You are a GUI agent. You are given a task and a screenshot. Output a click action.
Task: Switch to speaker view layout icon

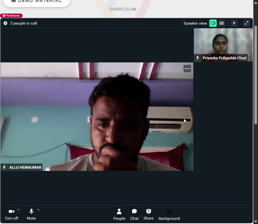(213, 23)
